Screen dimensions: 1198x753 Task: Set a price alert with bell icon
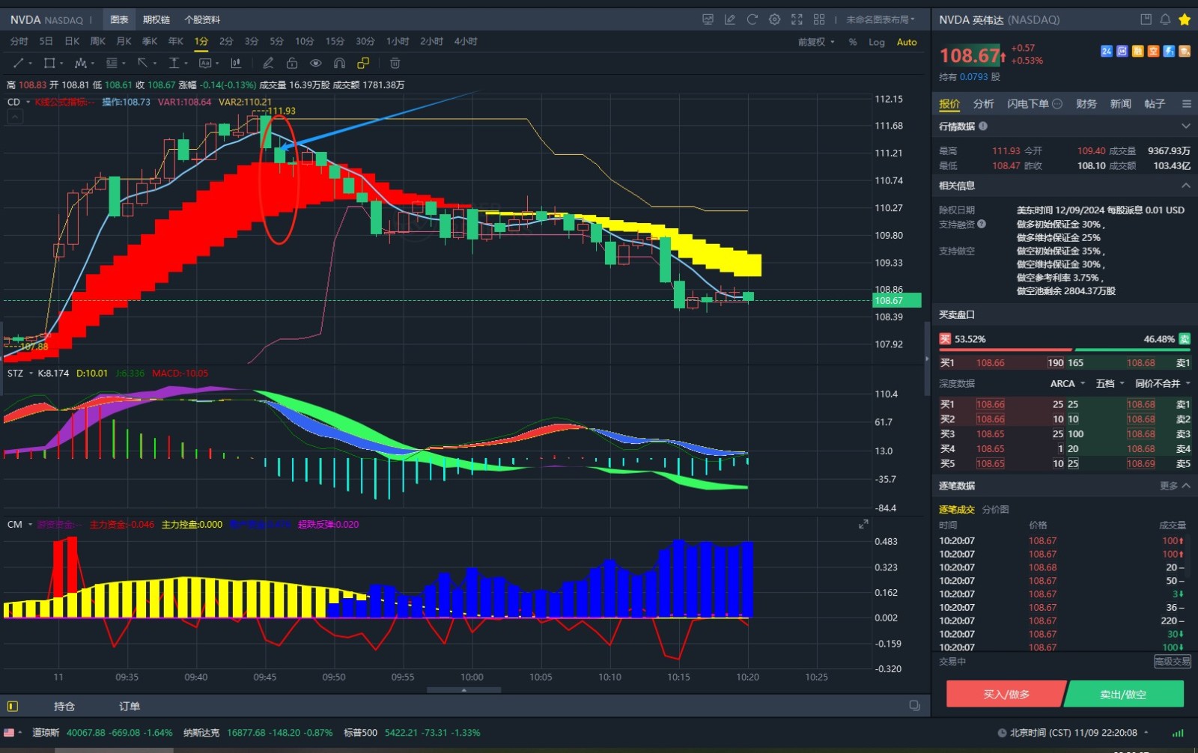point(1165,19)
